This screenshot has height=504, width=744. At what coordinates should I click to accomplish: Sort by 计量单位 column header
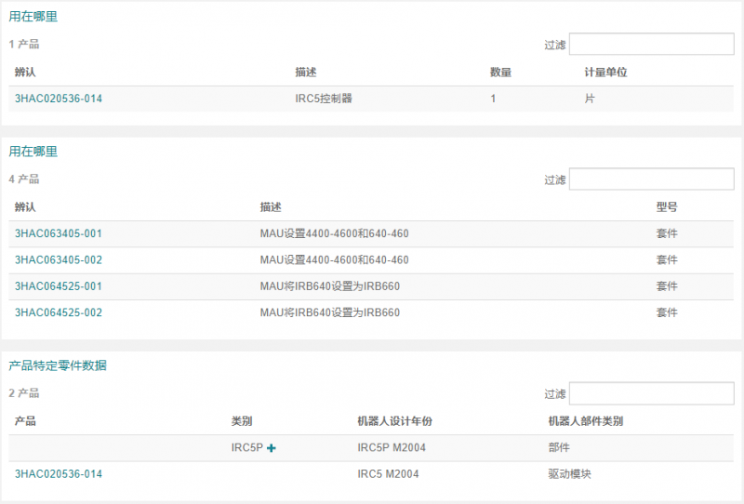pyautogui.click(x=606, y=73)
